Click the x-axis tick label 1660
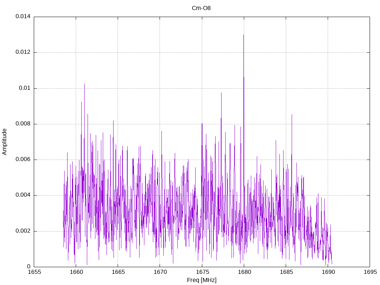 [76, 272]
